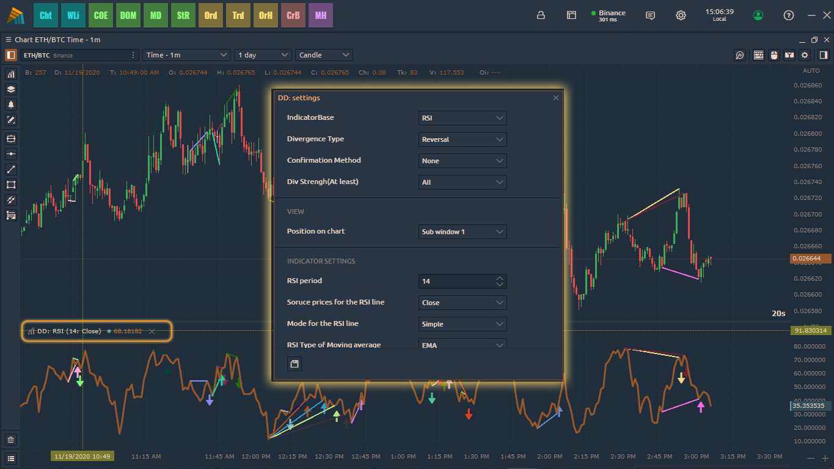Viewport: 834px width, 469px height.
Task: Close the DD settings dialog
Action: 555,98
